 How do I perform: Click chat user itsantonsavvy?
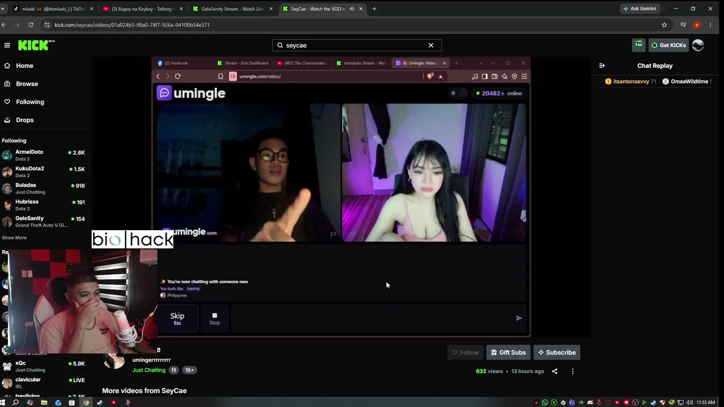[631, 81]
